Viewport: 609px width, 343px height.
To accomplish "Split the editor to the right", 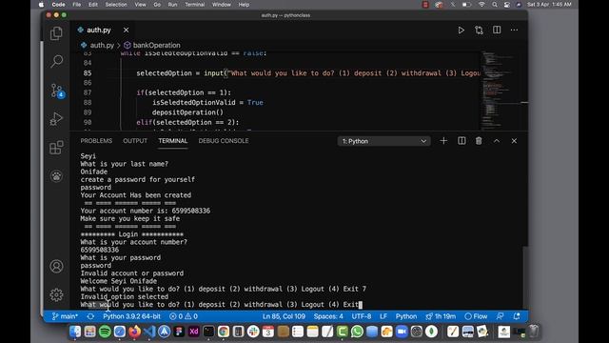I will (x=497, y=30).
